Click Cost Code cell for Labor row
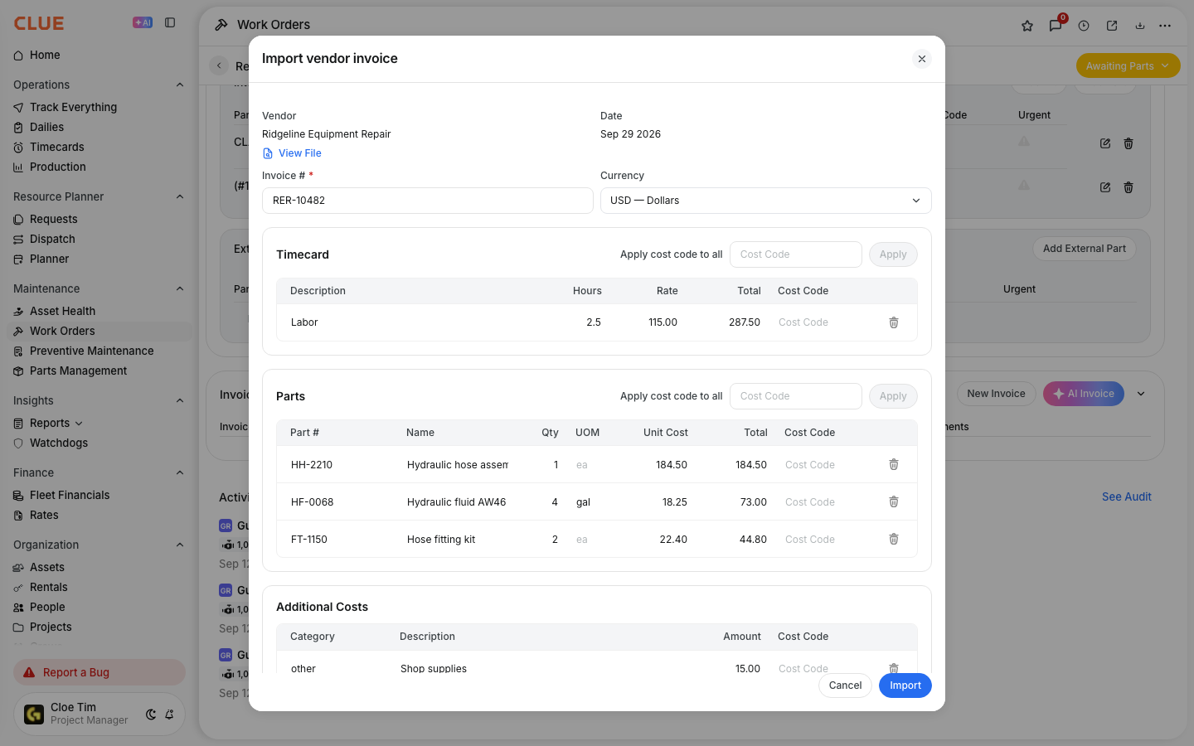This screenshot has width=1194, height=746. point(824,322)
